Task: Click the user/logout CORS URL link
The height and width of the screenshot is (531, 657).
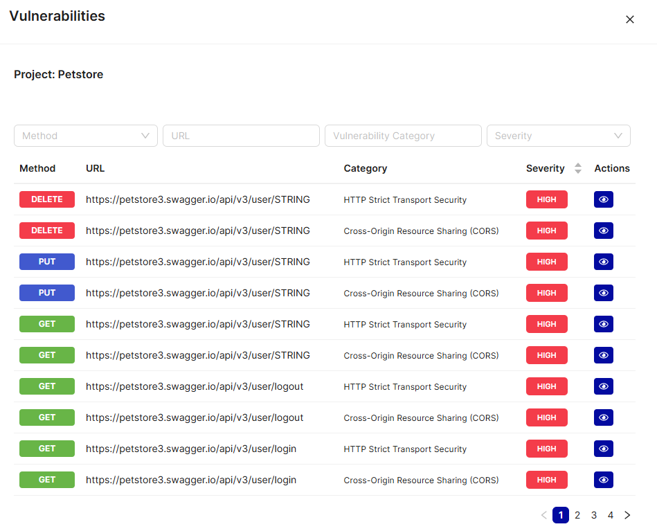Action: click(195, 417)
